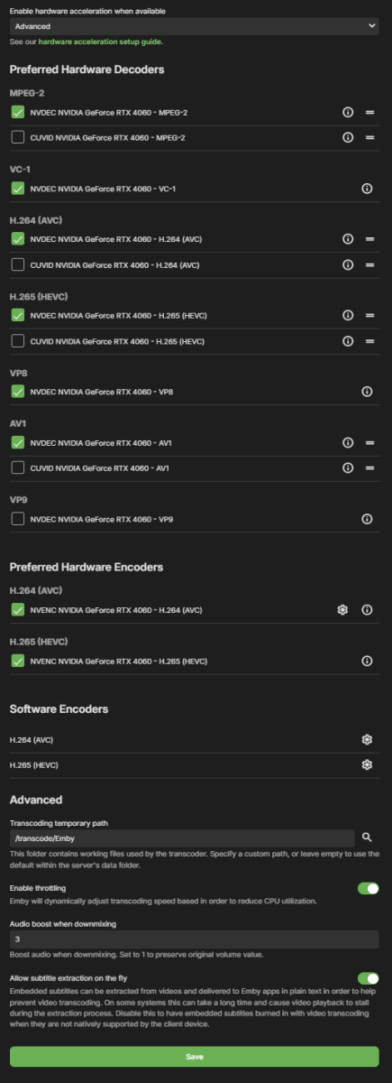
Task: Open info for NVDEC H.265 (HEVC) decoder
Action: (348, 316)
